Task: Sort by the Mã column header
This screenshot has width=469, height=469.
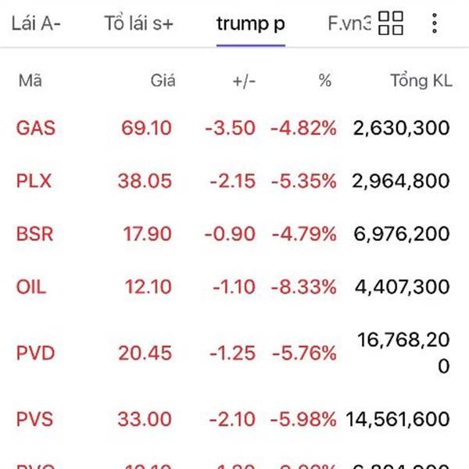Action: (30, 81)
